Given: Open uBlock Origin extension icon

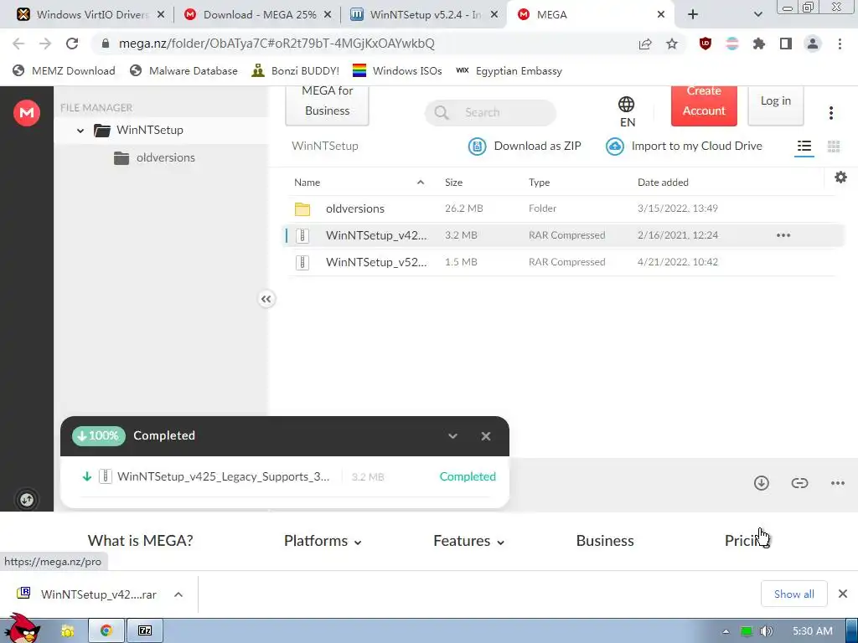Looking at the screenshot, I should tap(706, 44).
